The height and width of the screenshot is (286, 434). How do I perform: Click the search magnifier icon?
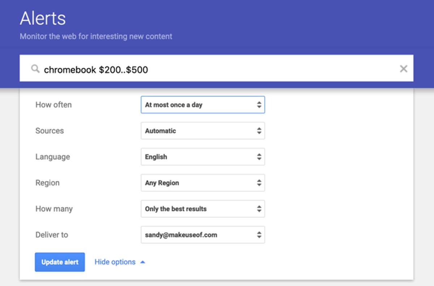point(35,69)
